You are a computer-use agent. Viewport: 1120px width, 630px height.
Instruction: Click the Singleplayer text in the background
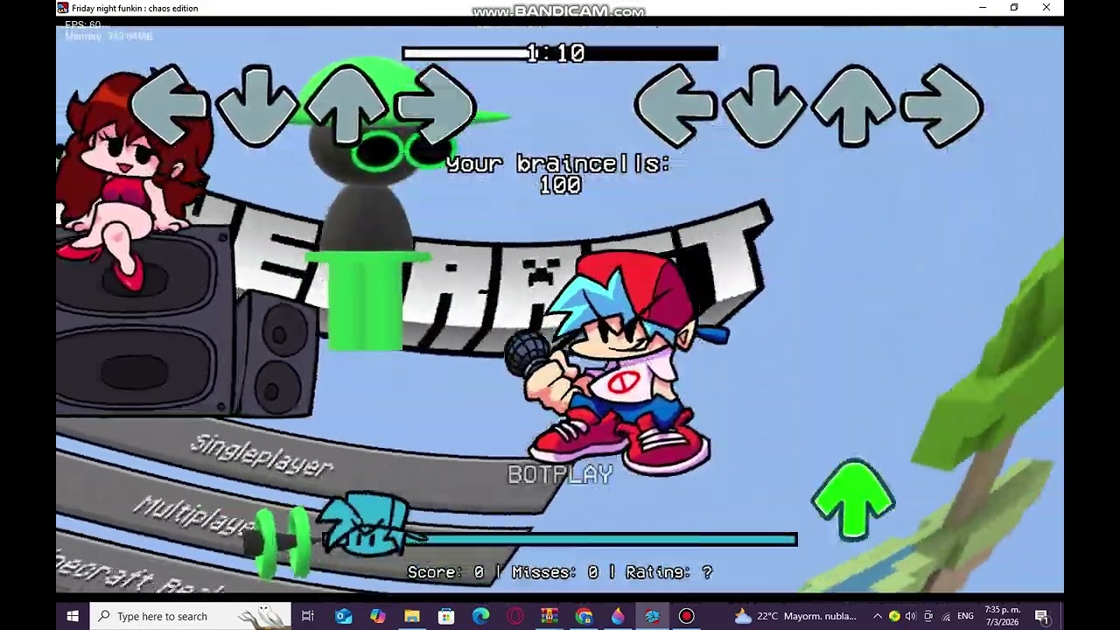(x=262, y=455)
